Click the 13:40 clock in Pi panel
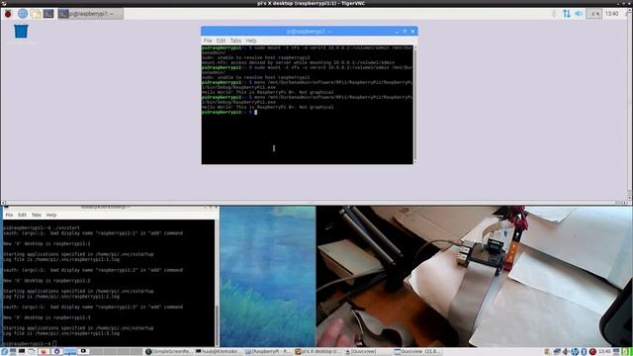This screenshot has height=356, width=633. tap(611, 14)
